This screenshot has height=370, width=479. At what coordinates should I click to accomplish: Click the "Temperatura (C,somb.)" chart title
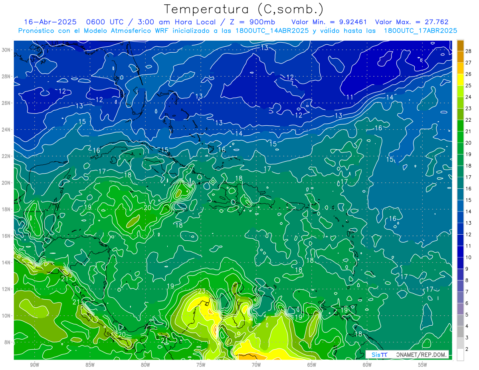pyautogui.click(x=244, y=10)
